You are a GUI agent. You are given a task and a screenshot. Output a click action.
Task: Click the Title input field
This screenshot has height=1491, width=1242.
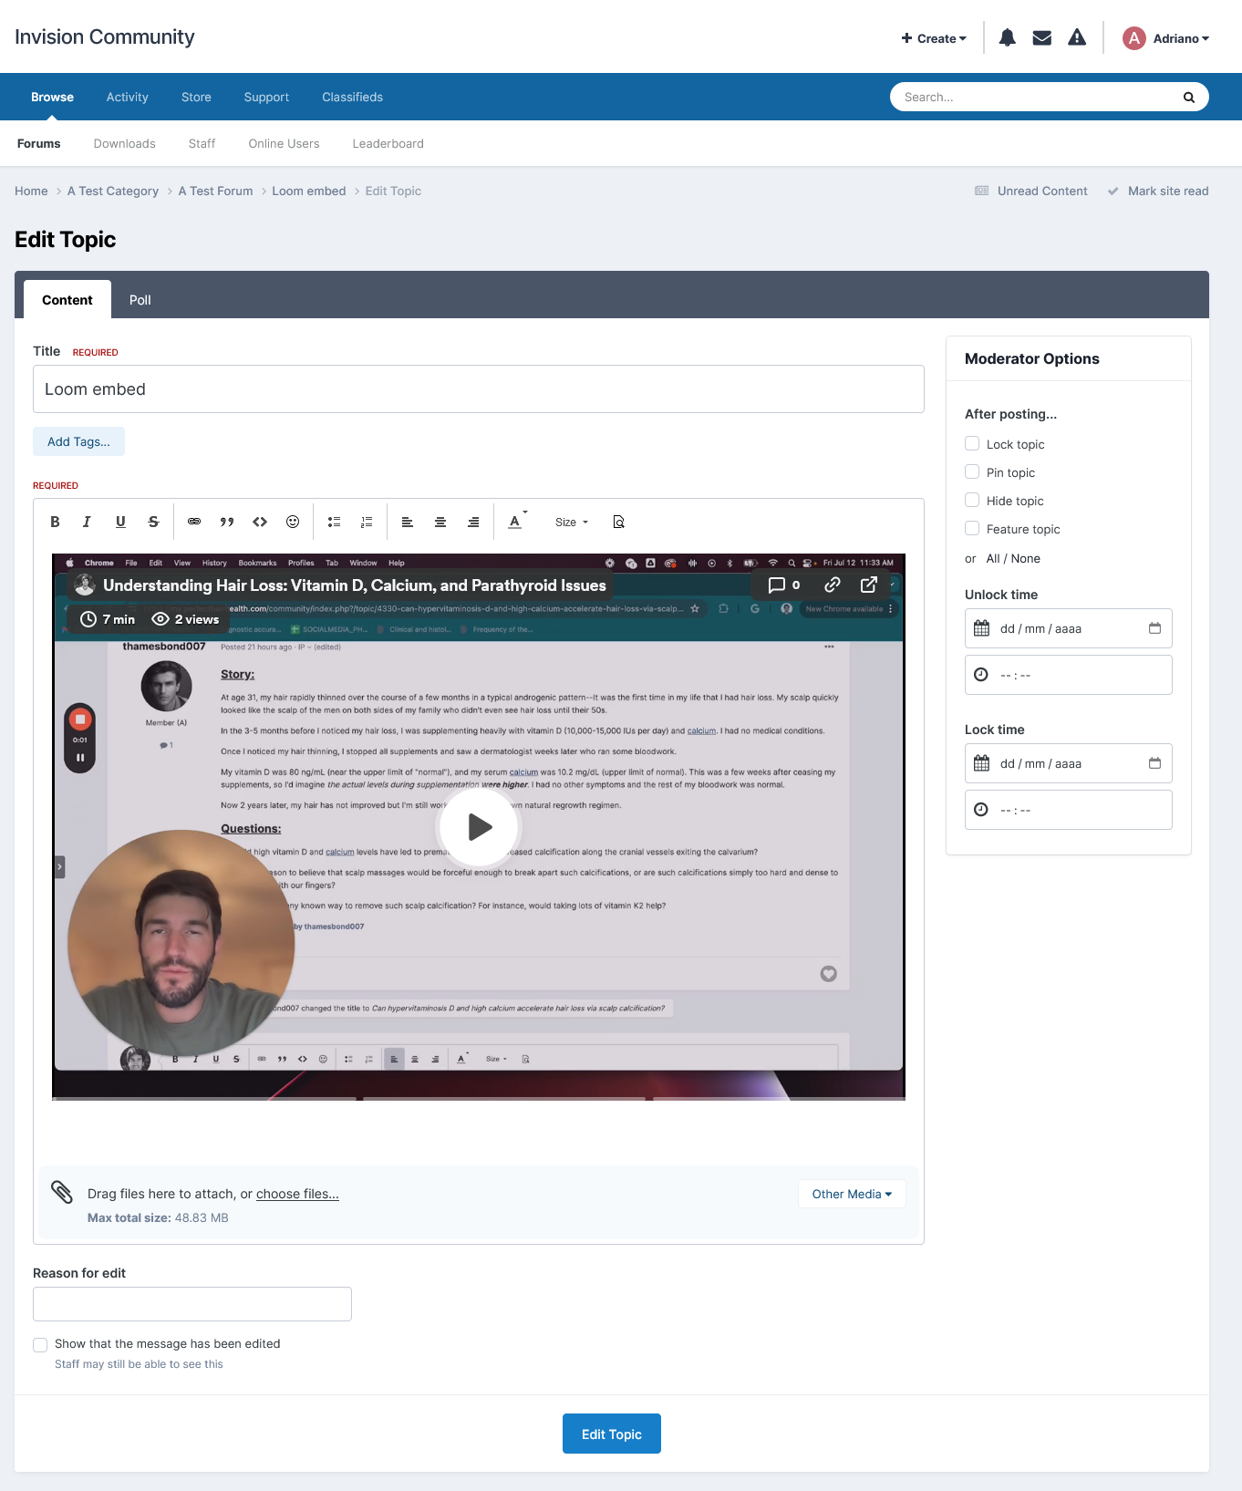pyautogui.click(x=479, y=389)
